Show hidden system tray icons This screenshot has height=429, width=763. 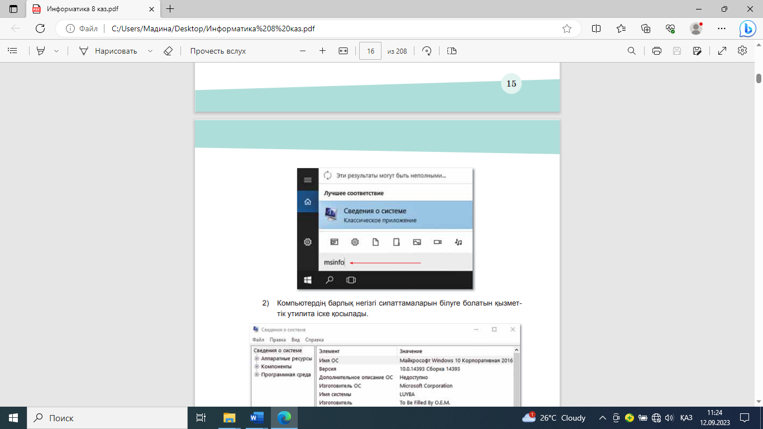click(603, 418)
